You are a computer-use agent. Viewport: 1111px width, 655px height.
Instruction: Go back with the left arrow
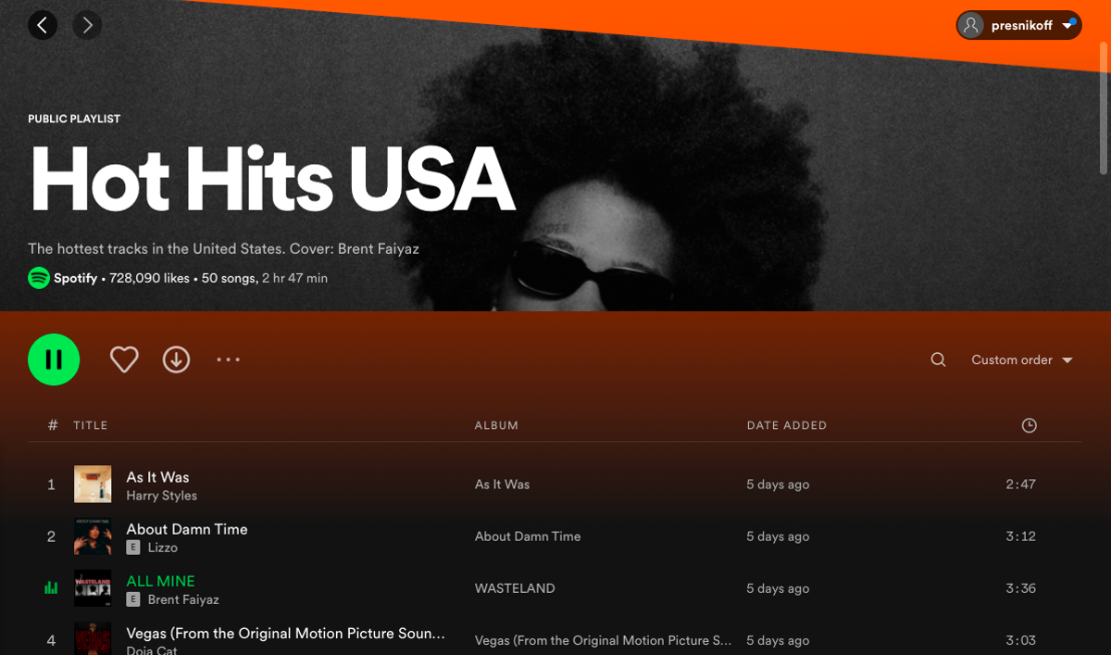(43, 25)
